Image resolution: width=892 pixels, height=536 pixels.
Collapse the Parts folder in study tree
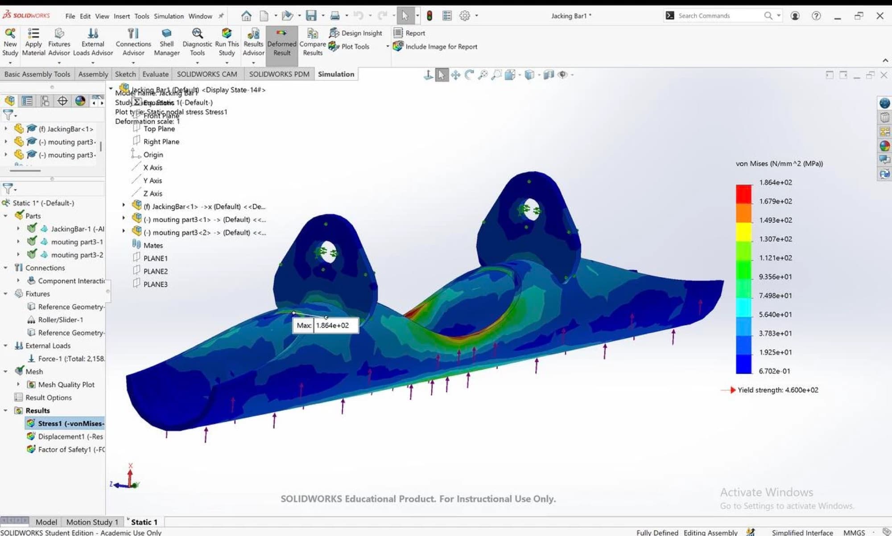[x=6, y=216]
